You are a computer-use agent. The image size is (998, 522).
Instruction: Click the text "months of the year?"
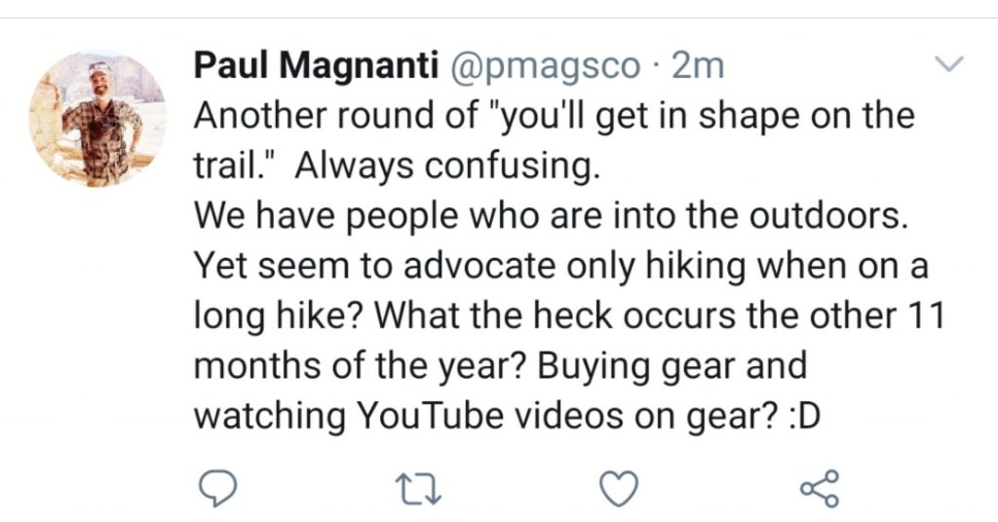point(348,366)
